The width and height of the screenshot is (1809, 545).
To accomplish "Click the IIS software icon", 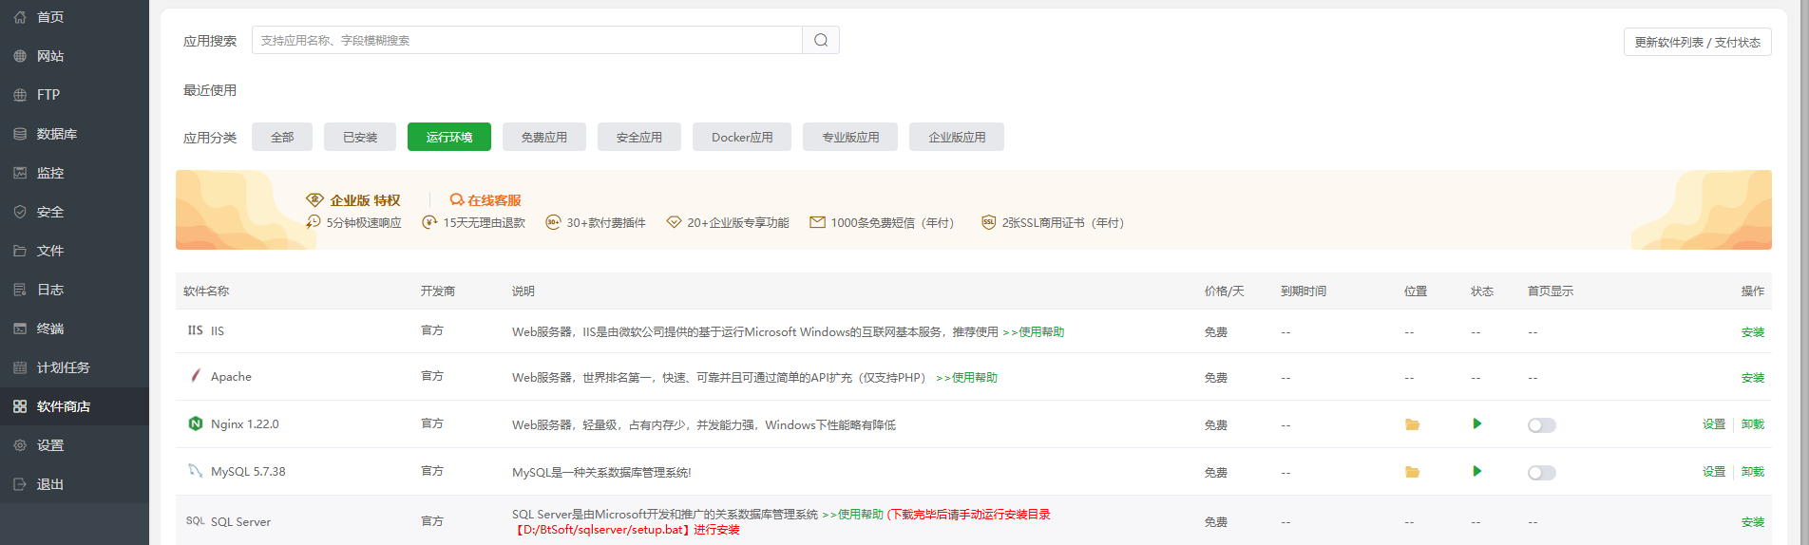I will 195,330.
